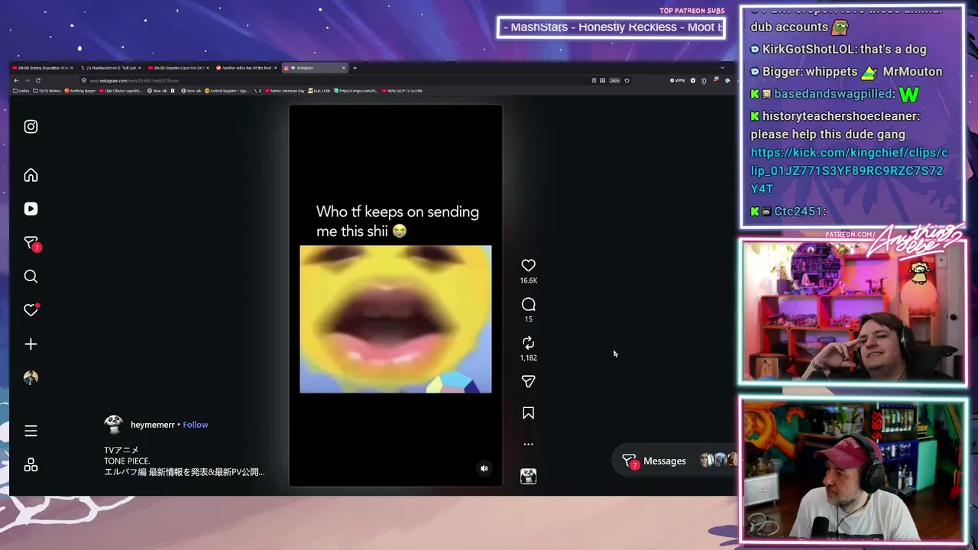Open the heymemerr profile name

tap(153, 425)
